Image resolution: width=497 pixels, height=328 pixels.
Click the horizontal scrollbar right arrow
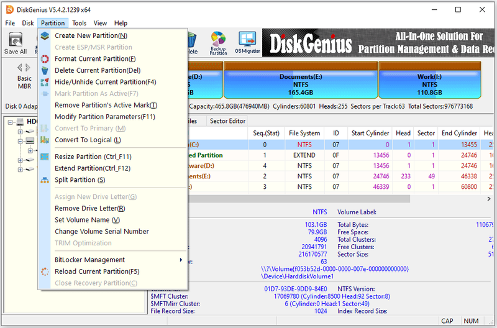coord(488,199)
